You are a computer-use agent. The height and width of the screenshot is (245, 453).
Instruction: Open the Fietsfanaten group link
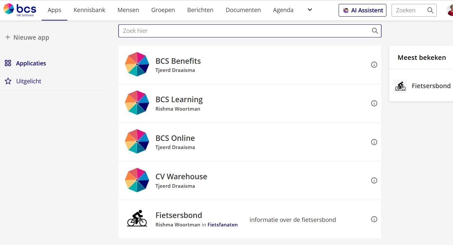pos(223,225)
